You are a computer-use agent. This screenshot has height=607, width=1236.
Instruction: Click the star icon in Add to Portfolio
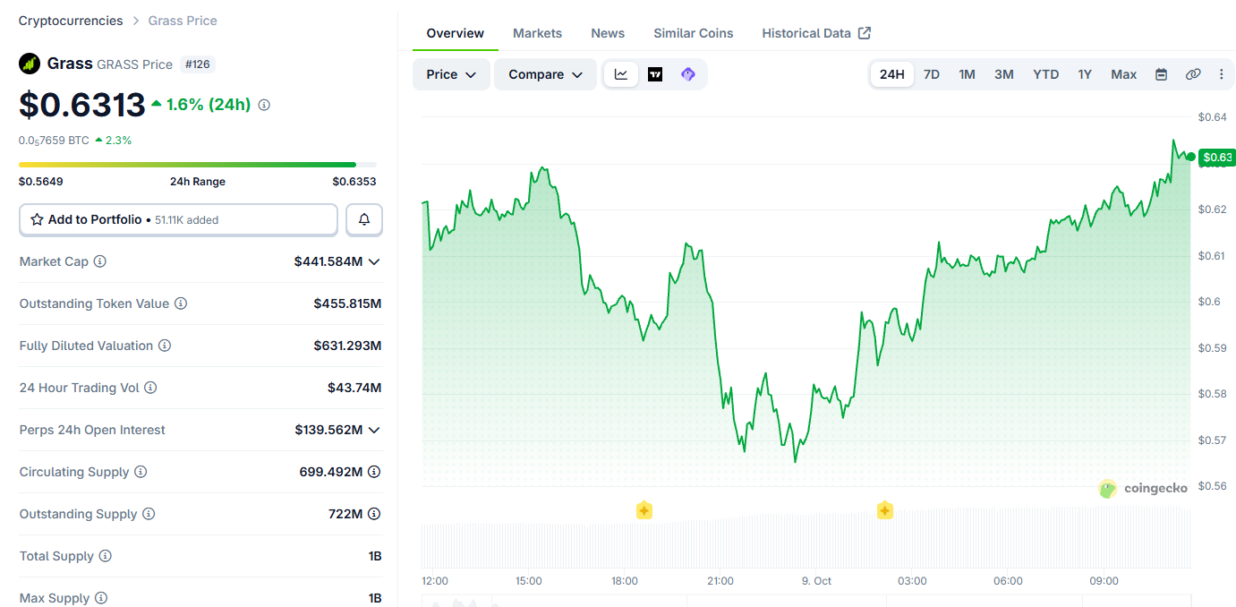click(37, 219)
